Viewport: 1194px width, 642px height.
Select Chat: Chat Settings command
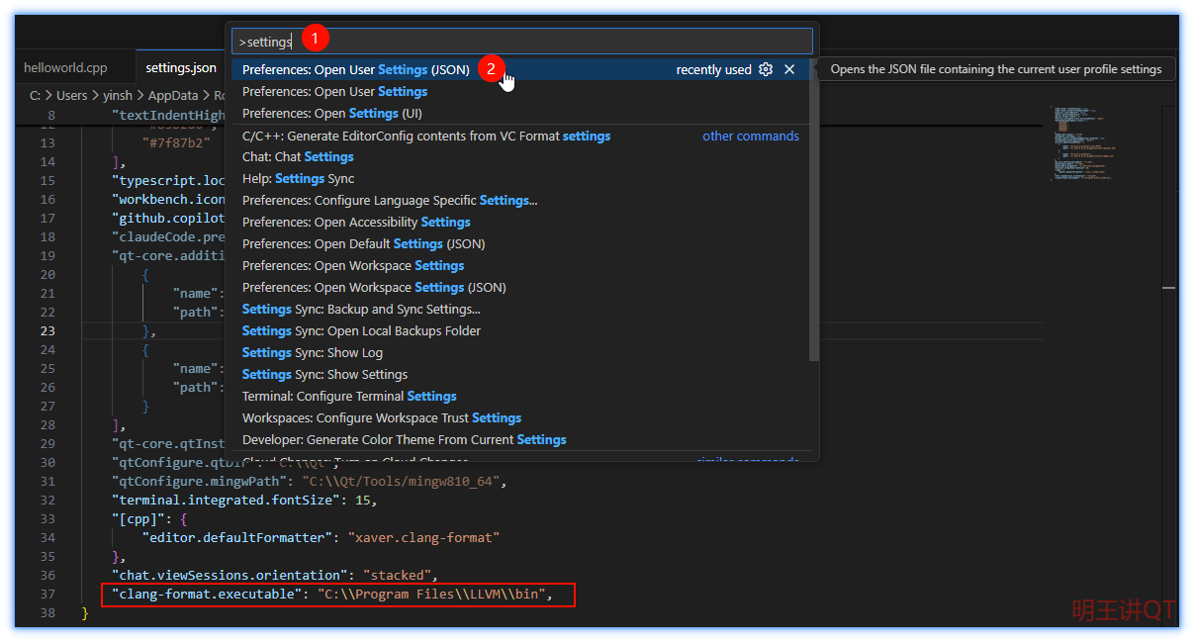(298, 157)
